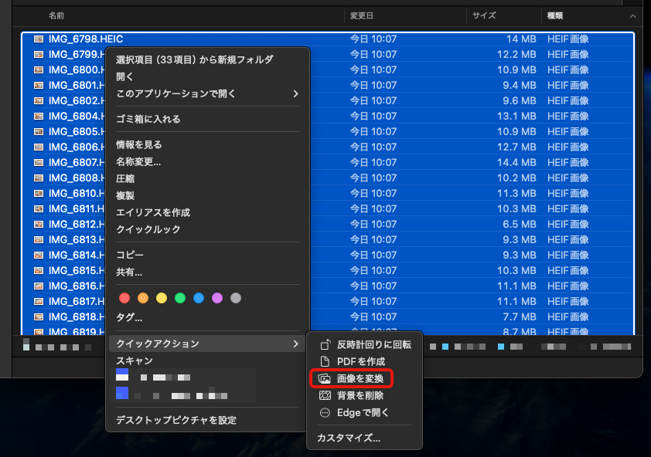Open カスタマイズ... in quick actions submenu

pos(349,438)
